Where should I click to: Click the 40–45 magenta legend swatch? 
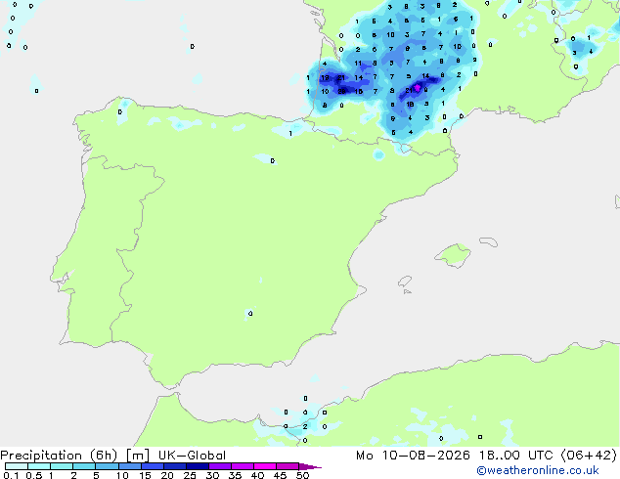pos(265,466)
